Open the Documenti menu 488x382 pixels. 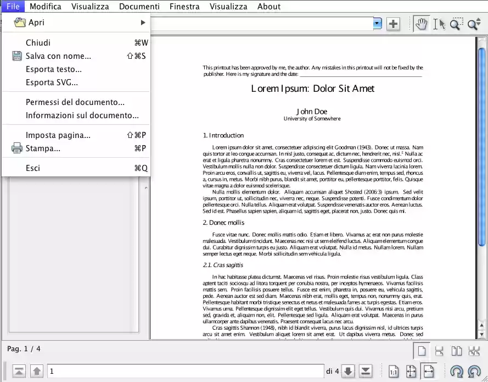(139, 6)
